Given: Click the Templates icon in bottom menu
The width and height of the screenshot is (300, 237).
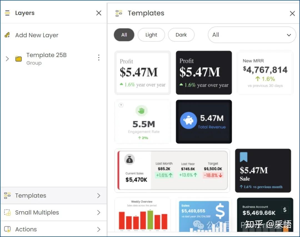Looking at the screenshot, I should pos(7,196).
